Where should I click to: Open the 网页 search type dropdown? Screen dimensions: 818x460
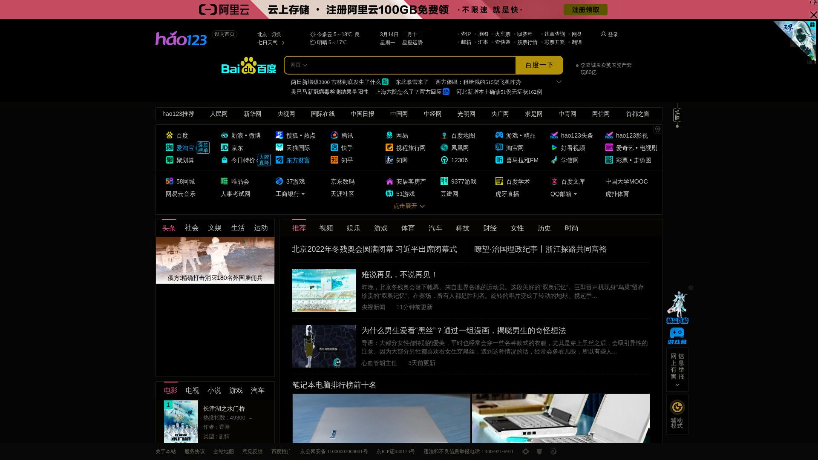299,65
